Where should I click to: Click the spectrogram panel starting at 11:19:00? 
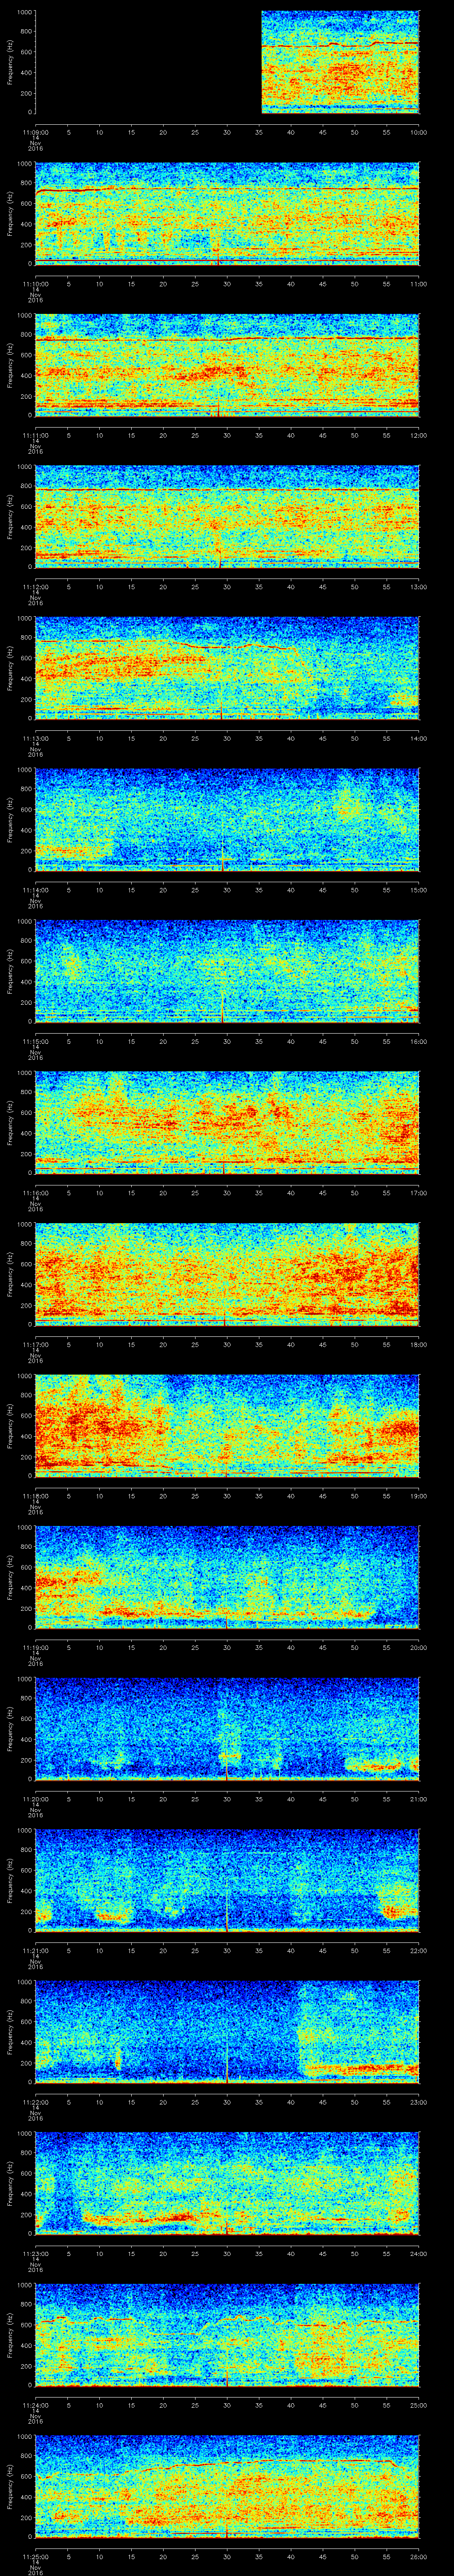pyautogui.click(x=227, y=1577)
